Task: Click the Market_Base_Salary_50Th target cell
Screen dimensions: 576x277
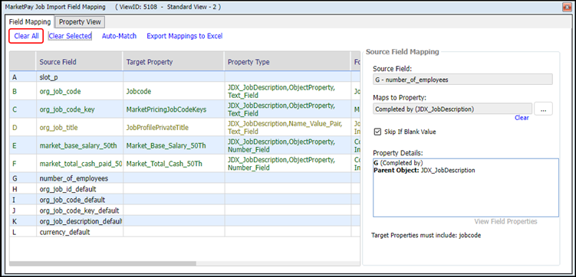Action: coord(173,145)
